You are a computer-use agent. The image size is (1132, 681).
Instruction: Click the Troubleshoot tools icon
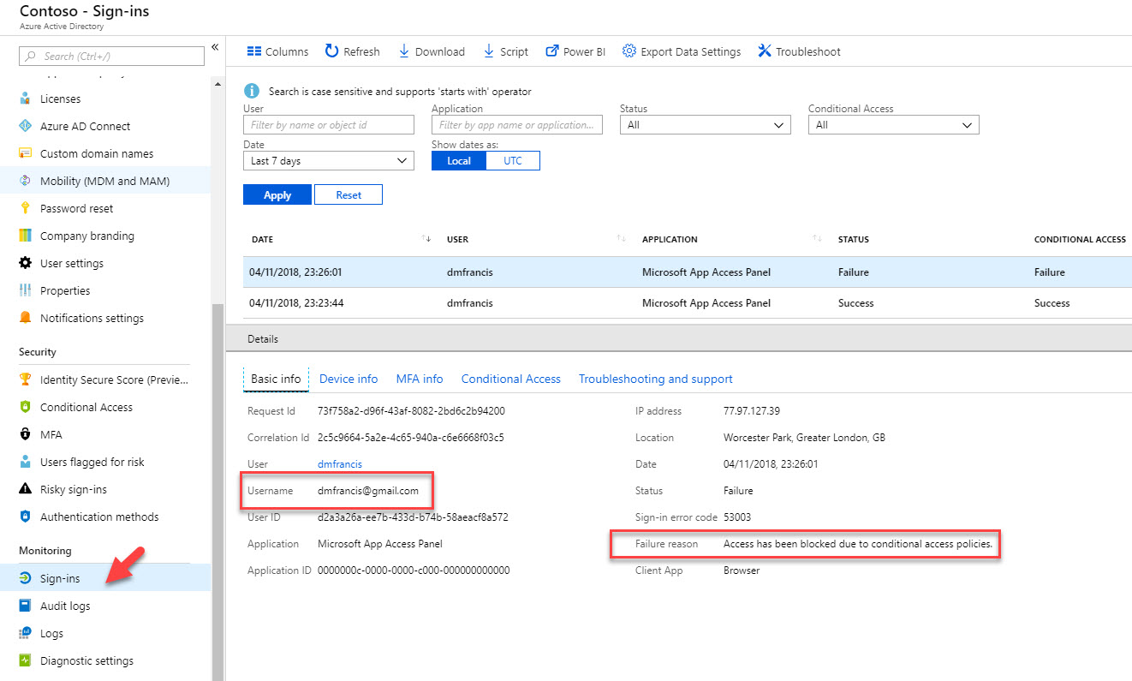[765, 51]
